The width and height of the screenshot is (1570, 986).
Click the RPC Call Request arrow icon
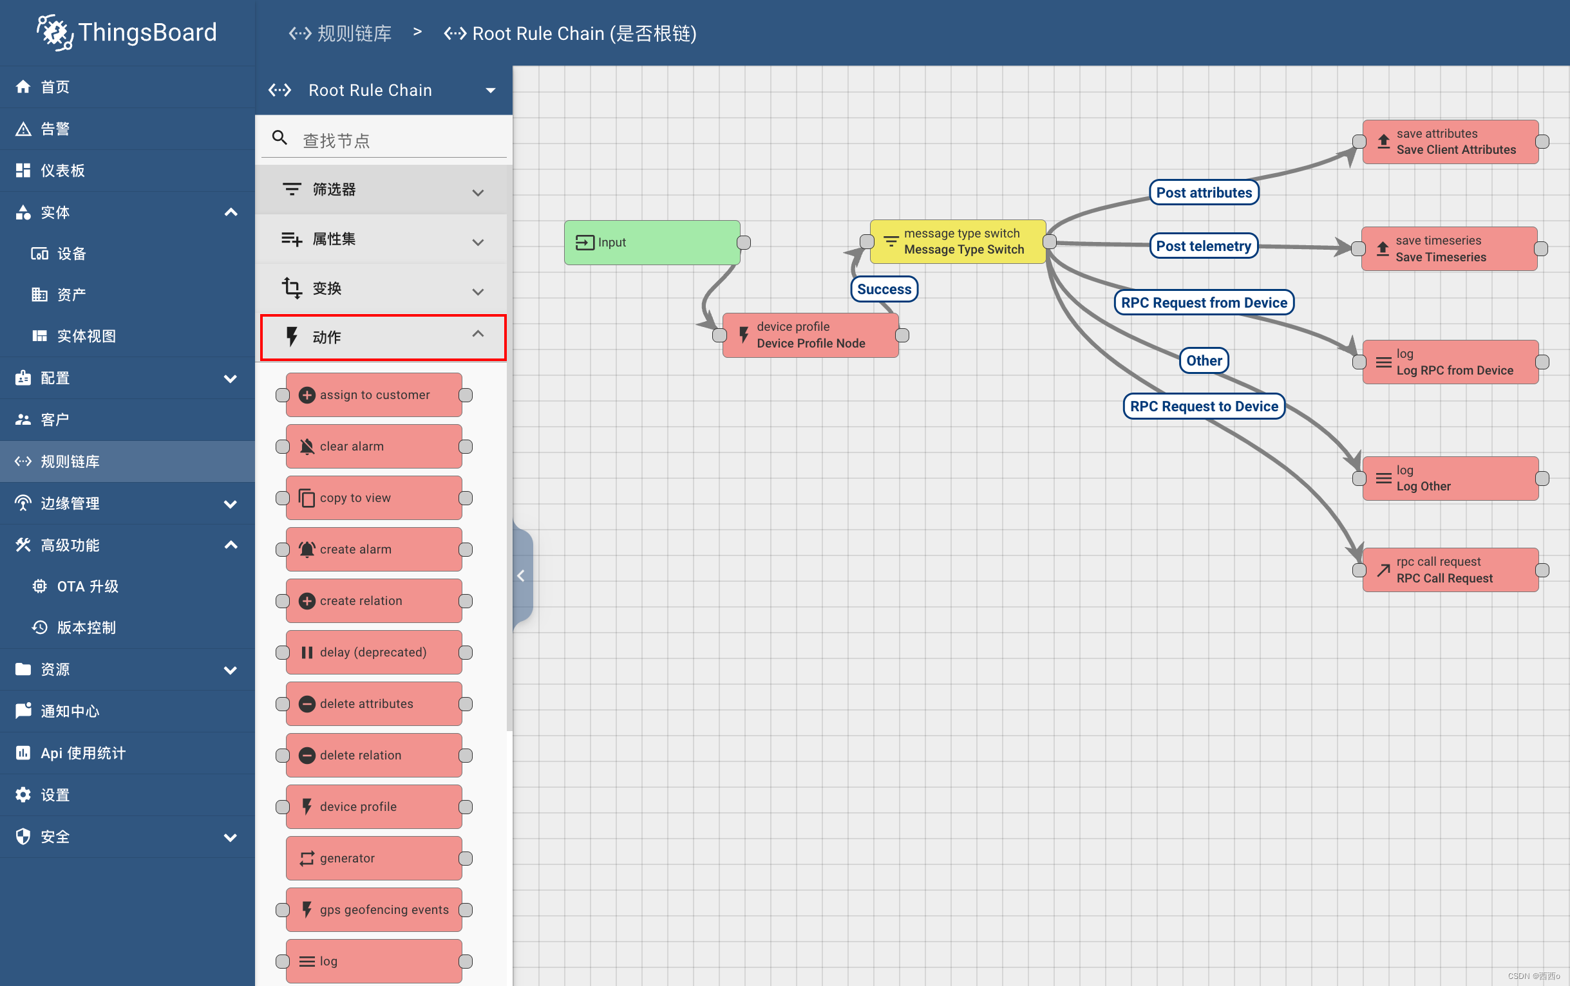[1383, 570]
